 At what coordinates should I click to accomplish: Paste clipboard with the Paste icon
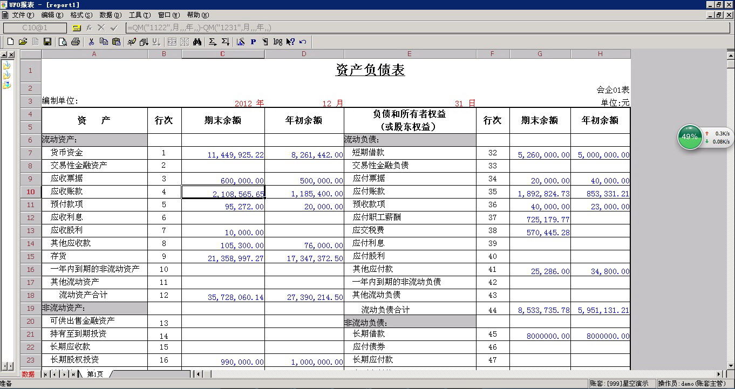[116, 42]
